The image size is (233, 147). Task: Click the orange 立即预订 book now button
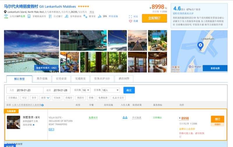pyautogui.click(x=154, y=18)
